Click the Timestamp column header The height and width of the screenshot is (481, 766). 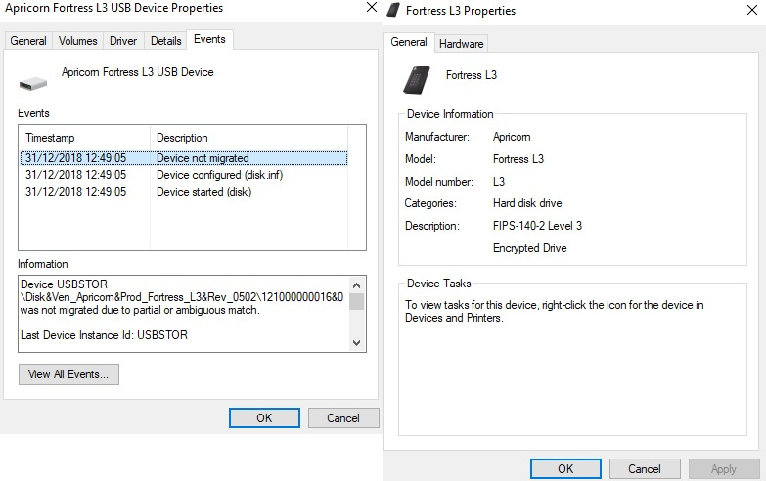84,138
